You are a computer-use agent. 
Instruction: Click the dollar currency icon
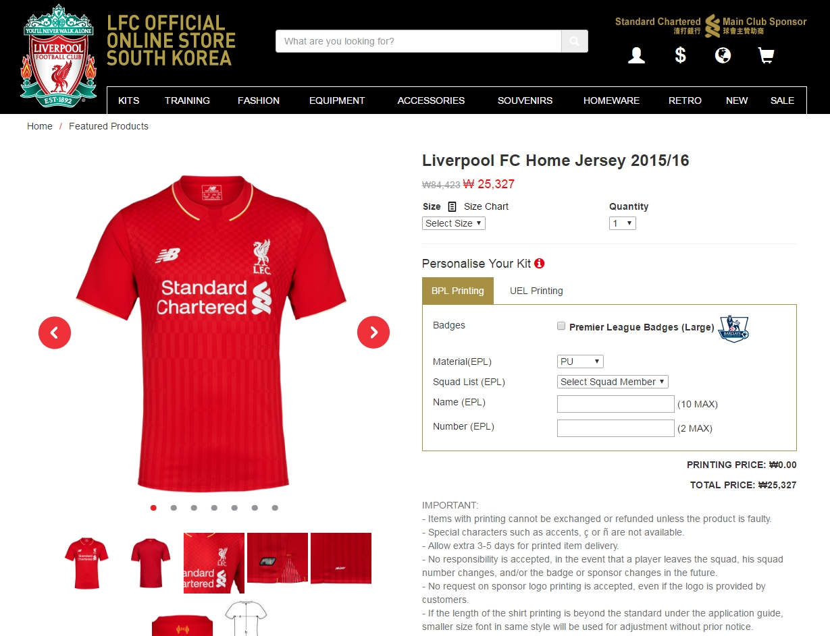680,55
